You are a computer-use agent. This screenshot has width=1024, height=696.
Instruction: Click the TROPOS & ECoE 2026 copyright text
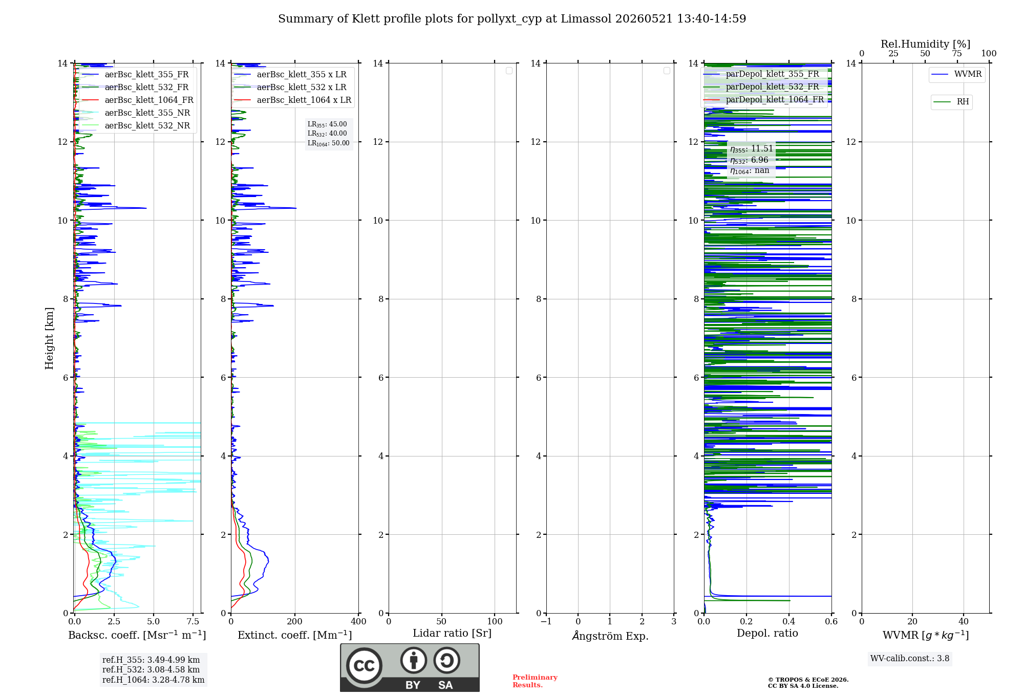[x=808, y=680]
